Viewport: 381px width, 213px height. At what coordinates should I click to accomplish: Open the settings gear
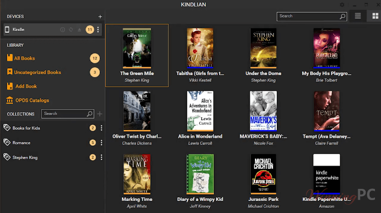coord(342,5)
